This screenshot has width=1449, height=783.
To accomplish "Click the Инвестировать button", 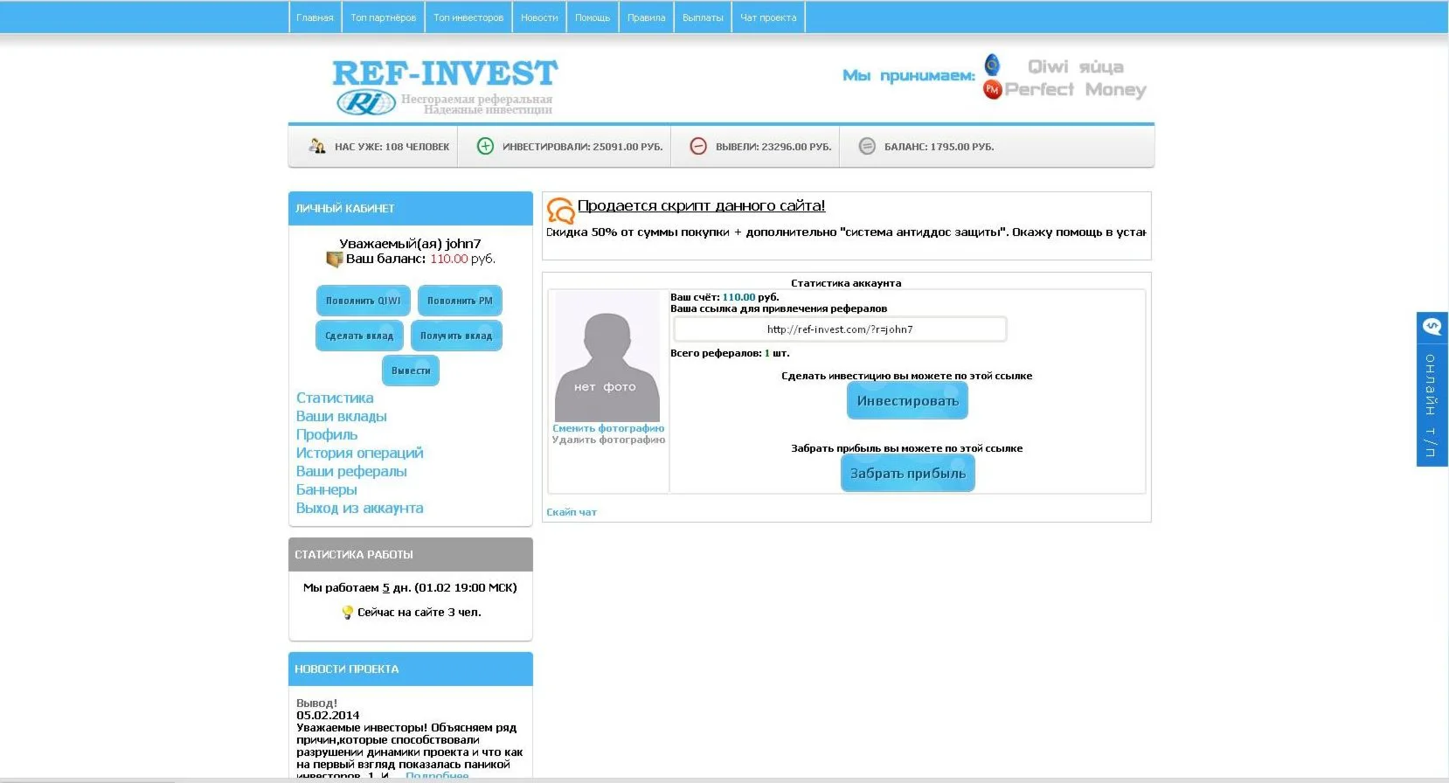I will click(x=907, y=401).
